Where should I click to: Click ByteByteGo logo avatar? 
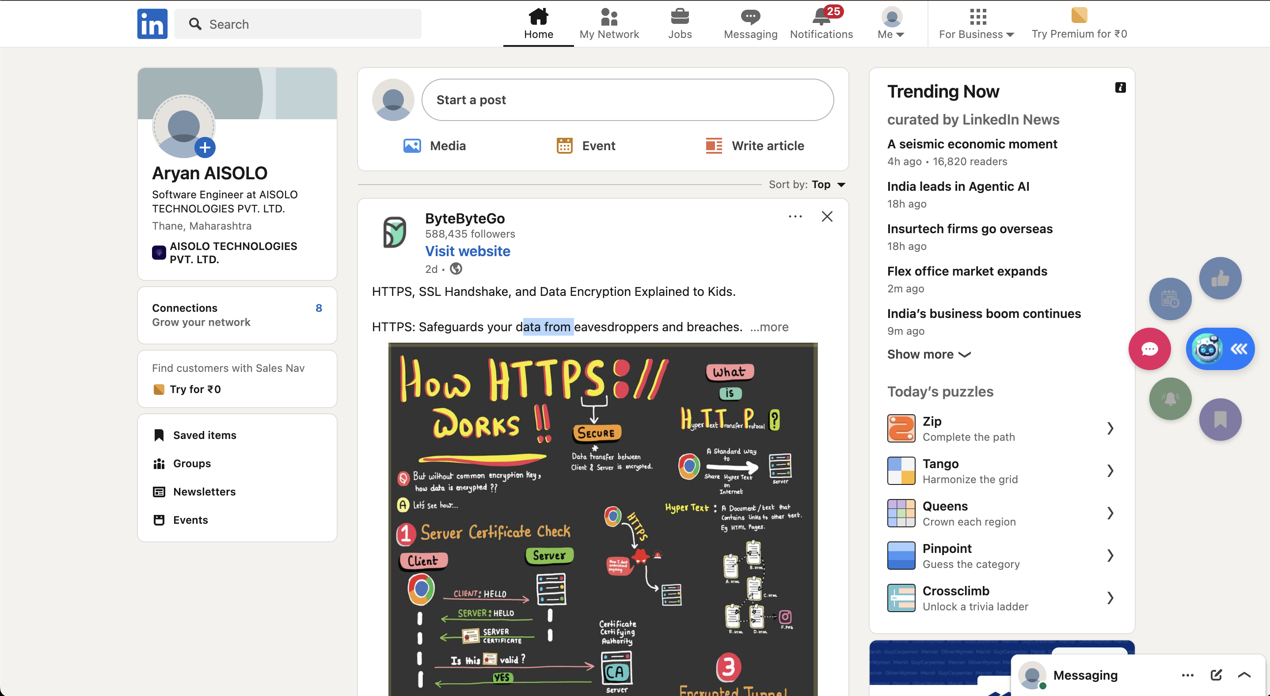[x=395, y=232]
